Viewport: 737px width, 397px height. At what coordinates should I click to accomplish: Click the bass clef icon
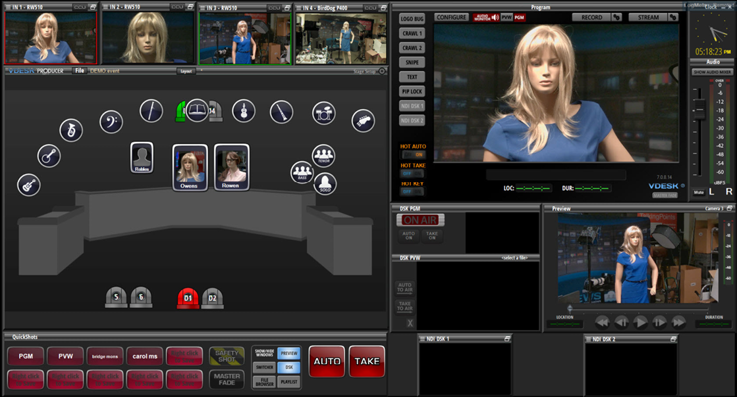(111, 122)
